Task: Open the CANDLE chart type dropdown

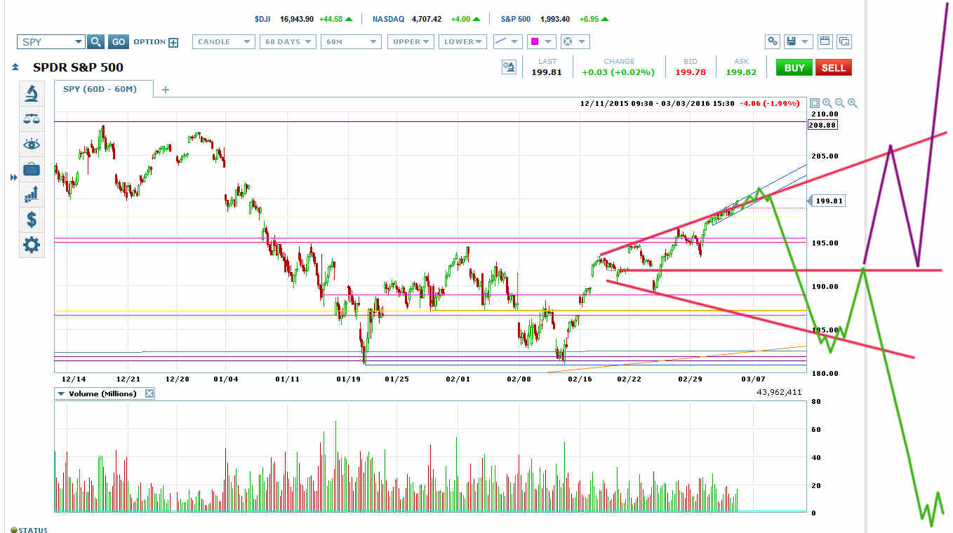Action: tap(223, 42)
